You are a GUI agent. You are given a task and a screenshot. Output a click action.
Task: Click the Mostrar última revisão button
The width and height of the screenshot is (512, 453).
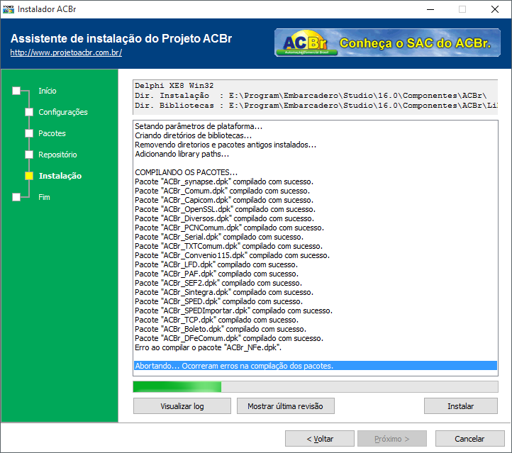pos(285,406)
